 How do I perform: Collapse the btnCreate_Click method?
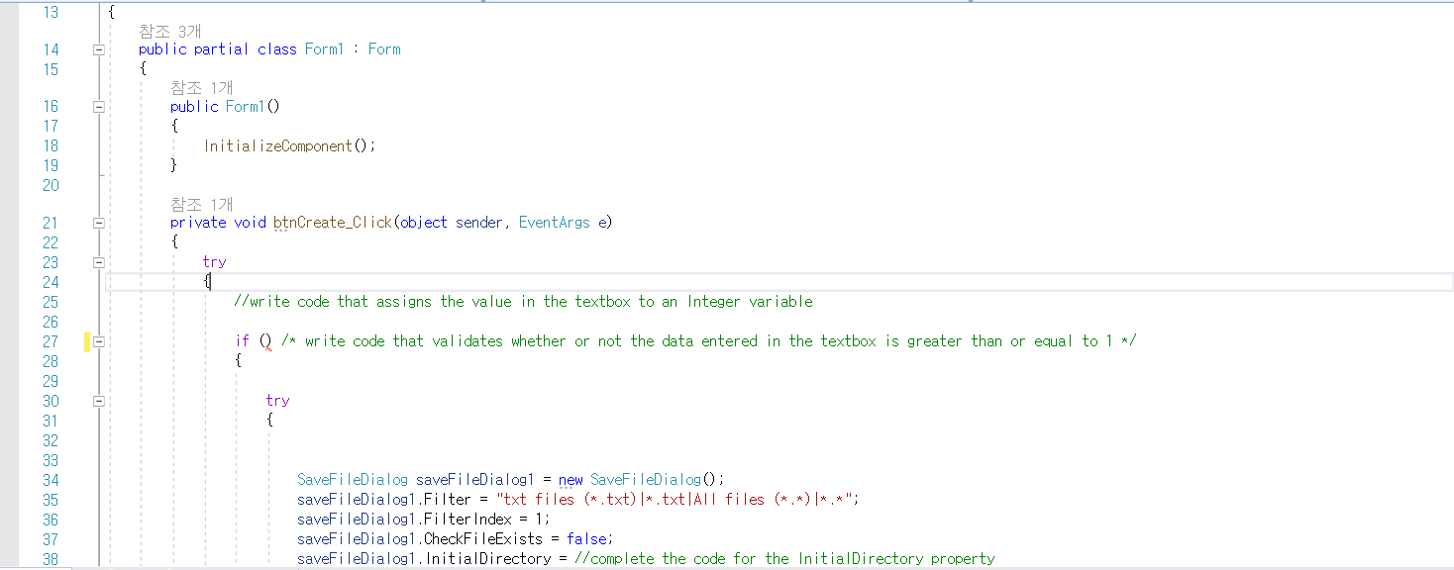tap(98, 222)
